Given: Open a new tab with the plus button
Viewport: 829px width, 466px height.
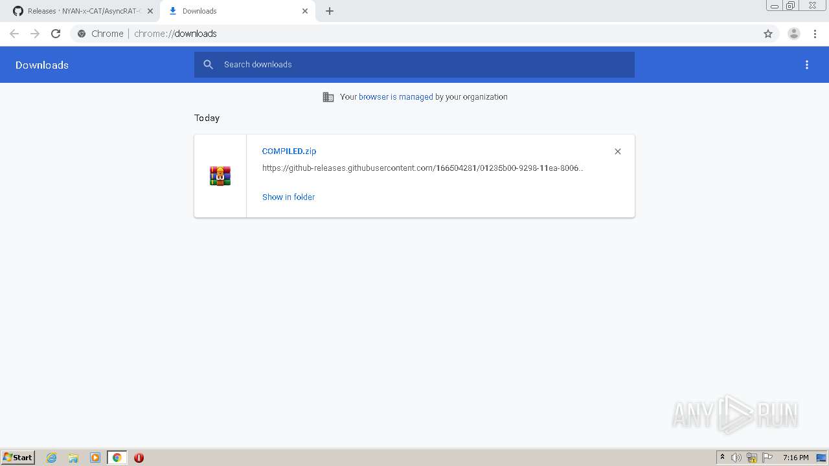Looking at the screenshot, I should 330,11.
